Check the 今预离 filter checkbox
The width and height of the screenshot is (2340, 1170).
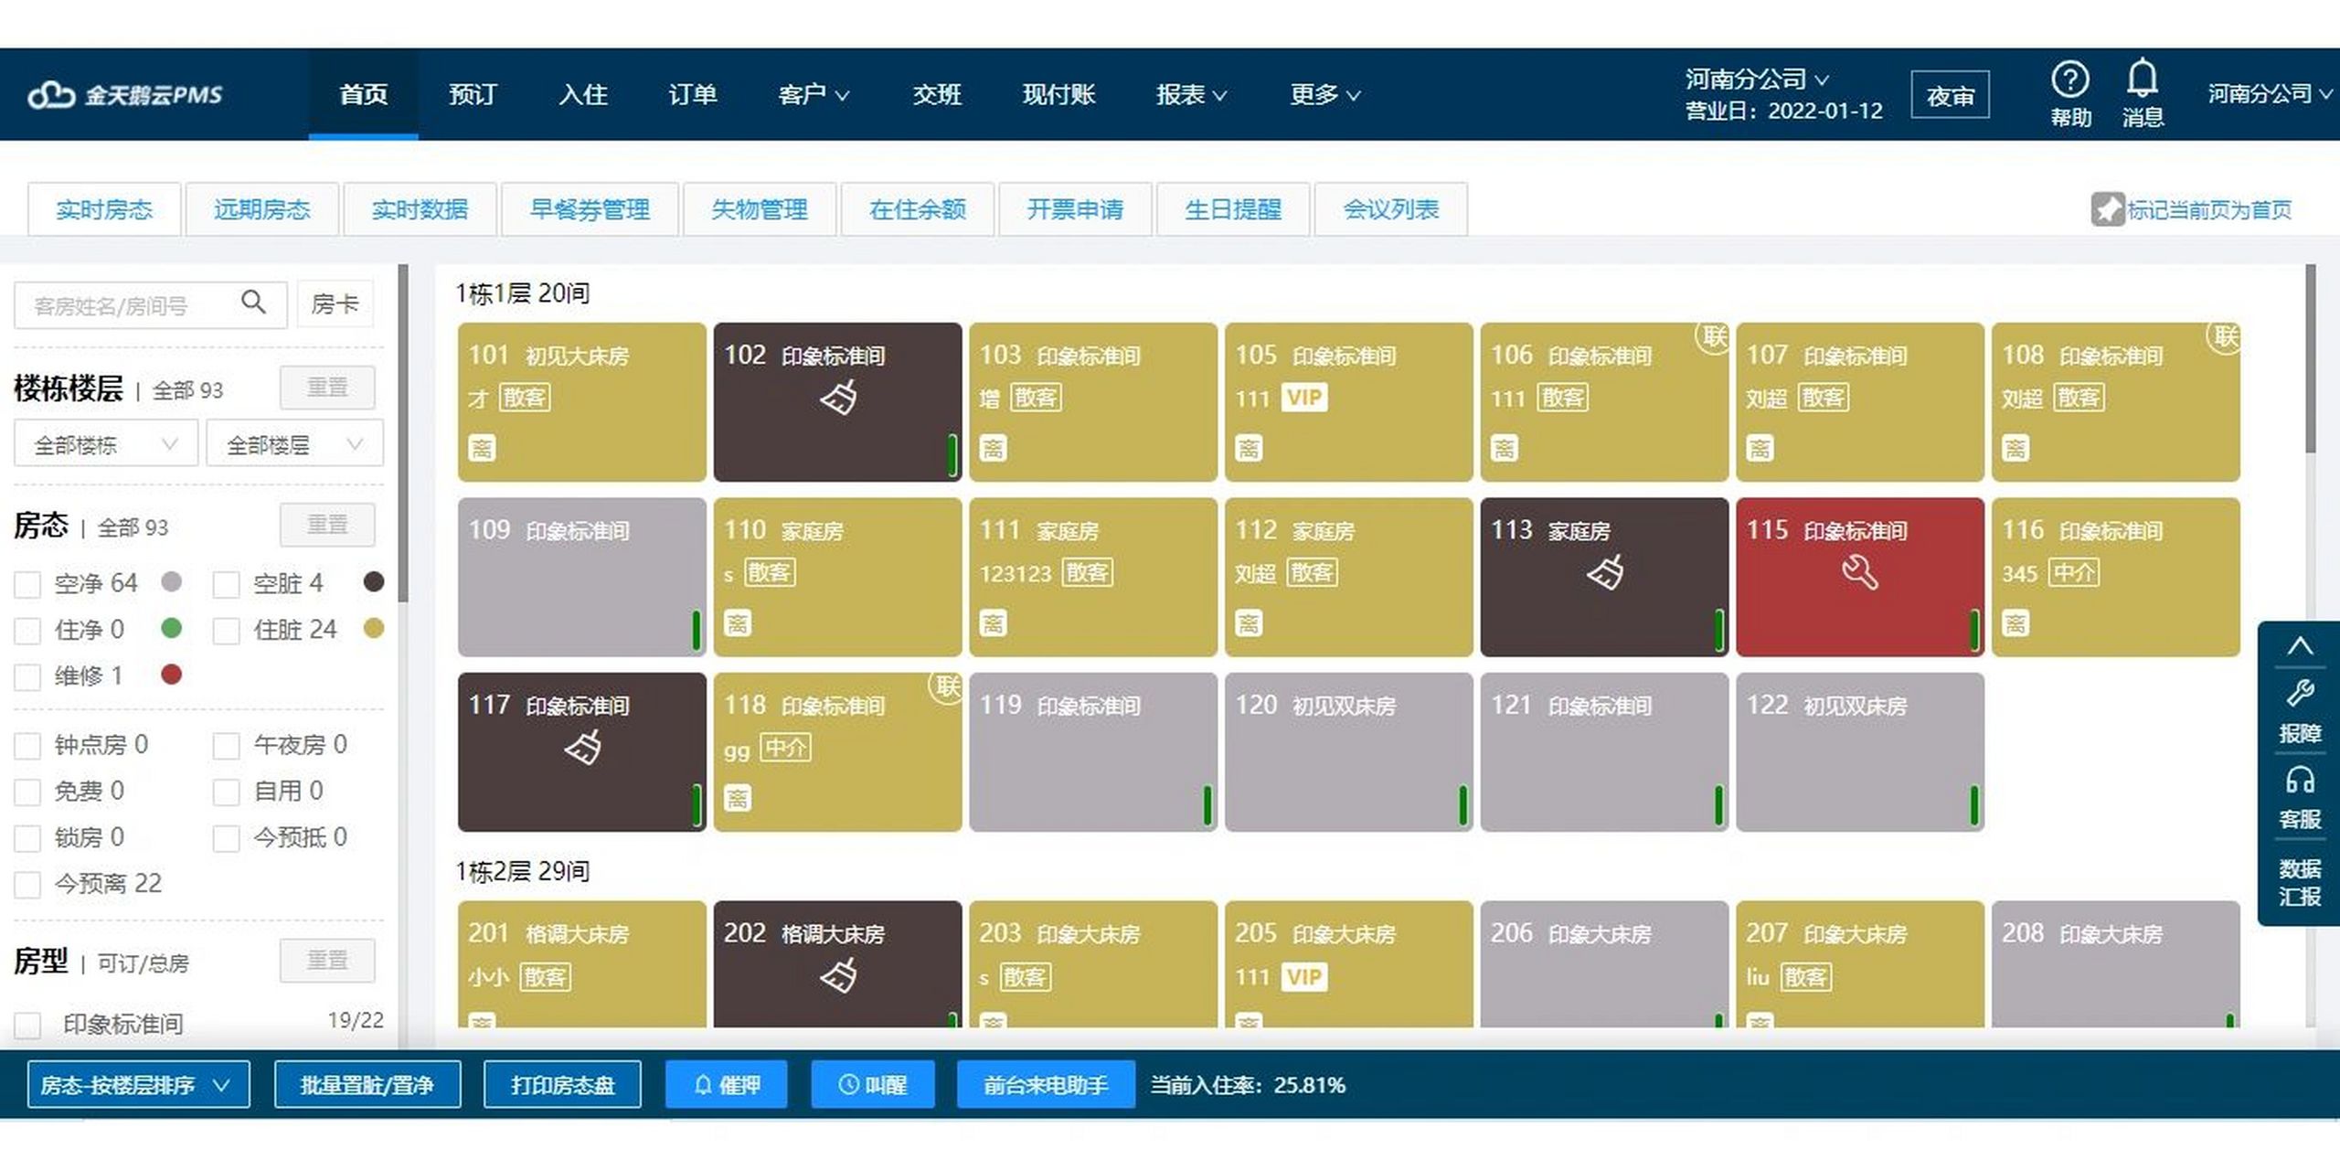pos(27,884)
